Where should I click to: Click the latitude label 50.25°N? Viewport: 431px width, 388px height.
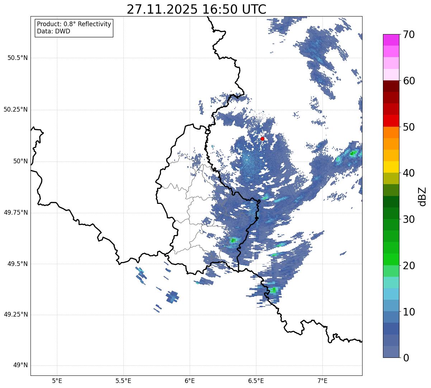(16, 109)
